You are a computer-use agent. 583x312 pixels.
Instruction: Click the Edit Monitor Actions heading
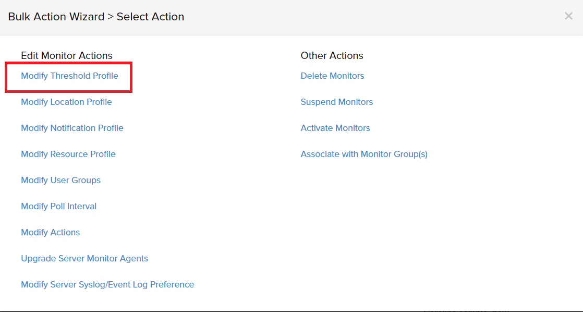pos(66,56)
